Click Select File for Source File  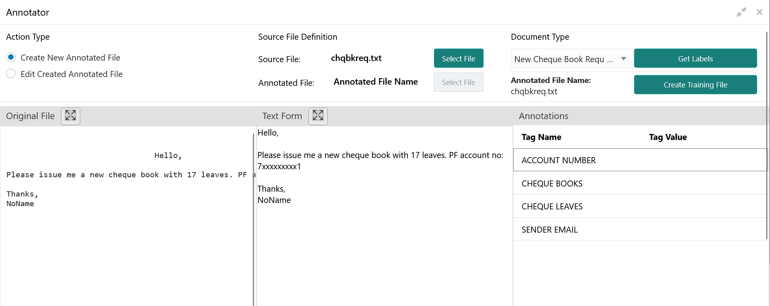458,59
